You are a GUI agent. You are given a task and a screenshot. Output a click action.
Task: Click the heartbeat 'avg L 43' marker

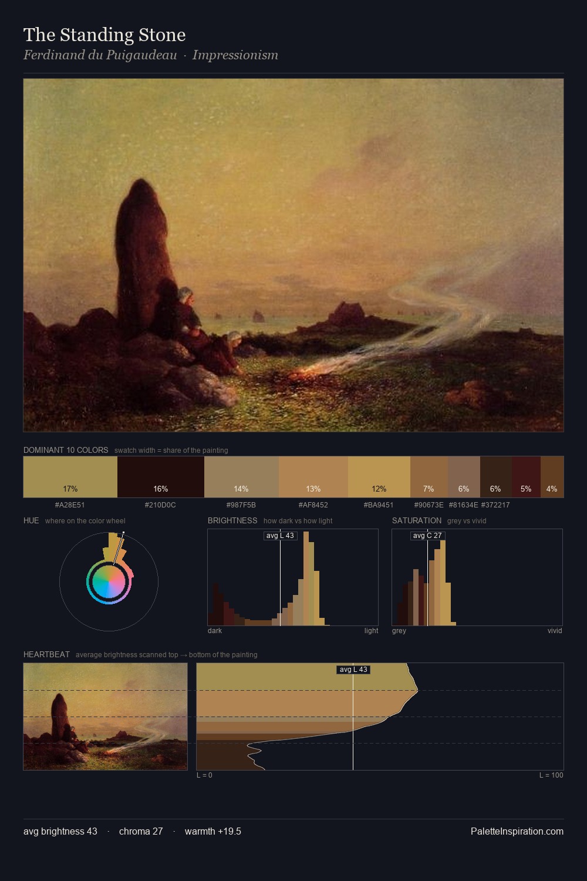click(353, 670)
